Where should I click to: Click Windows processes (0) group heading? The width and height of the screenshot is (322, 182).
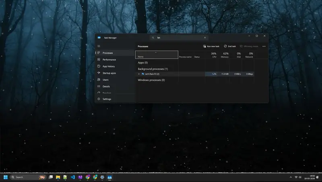[x=151, y=80]
